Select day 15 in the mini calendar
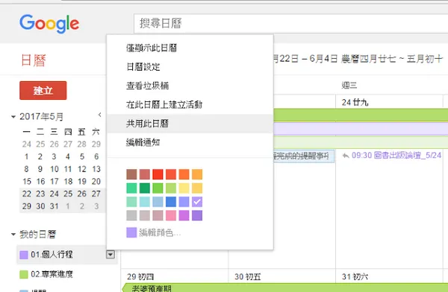The width and height of the screenshot is (448, 292). [27, 181]
